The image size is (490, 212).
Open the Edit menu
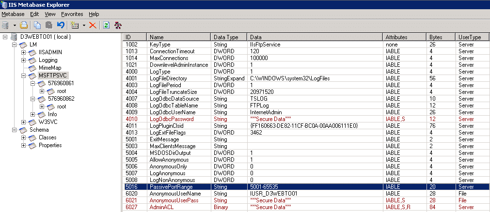pyautogui.click(x=34, y=14)
